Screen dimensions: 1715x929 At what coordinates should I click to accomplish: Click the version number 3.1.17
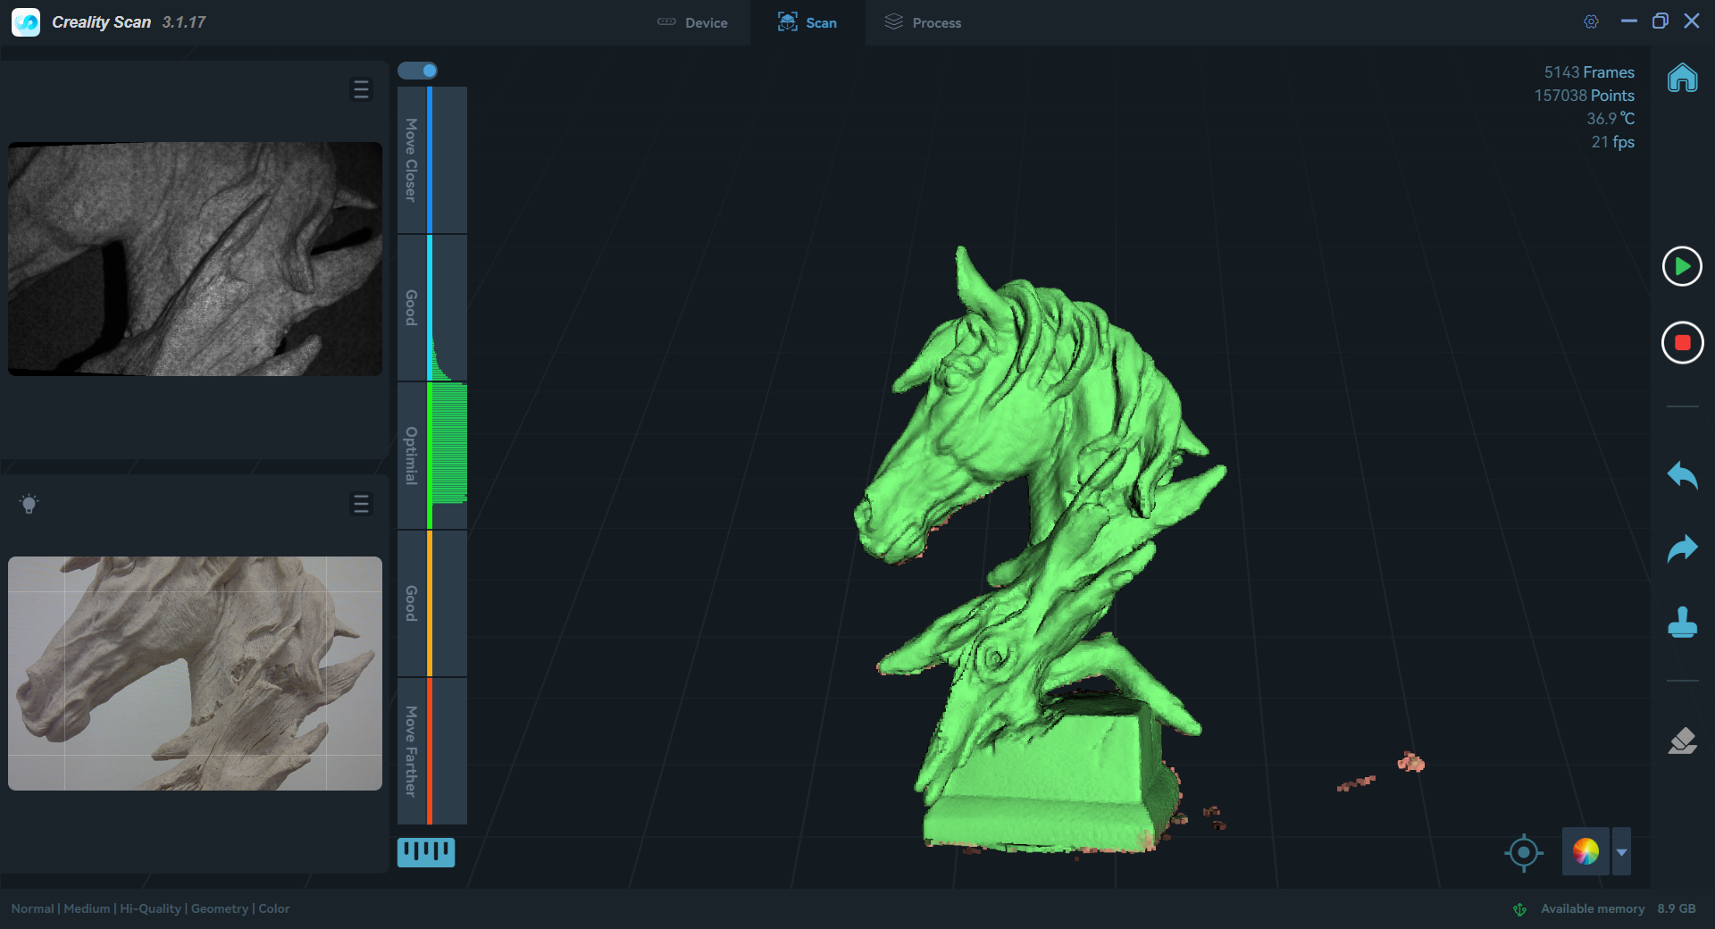click(x=184, y=22)
